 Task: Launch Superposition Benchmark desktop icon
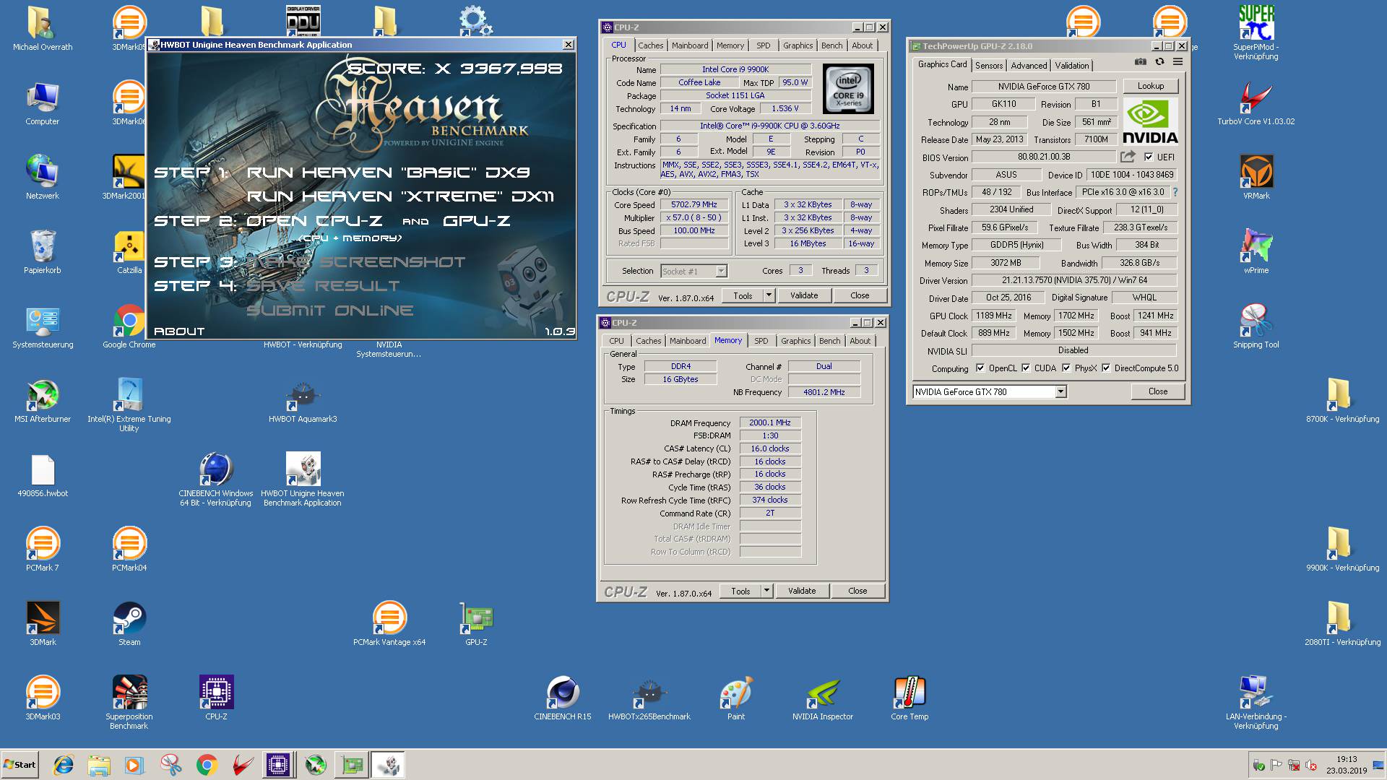[x=129, y=703]
